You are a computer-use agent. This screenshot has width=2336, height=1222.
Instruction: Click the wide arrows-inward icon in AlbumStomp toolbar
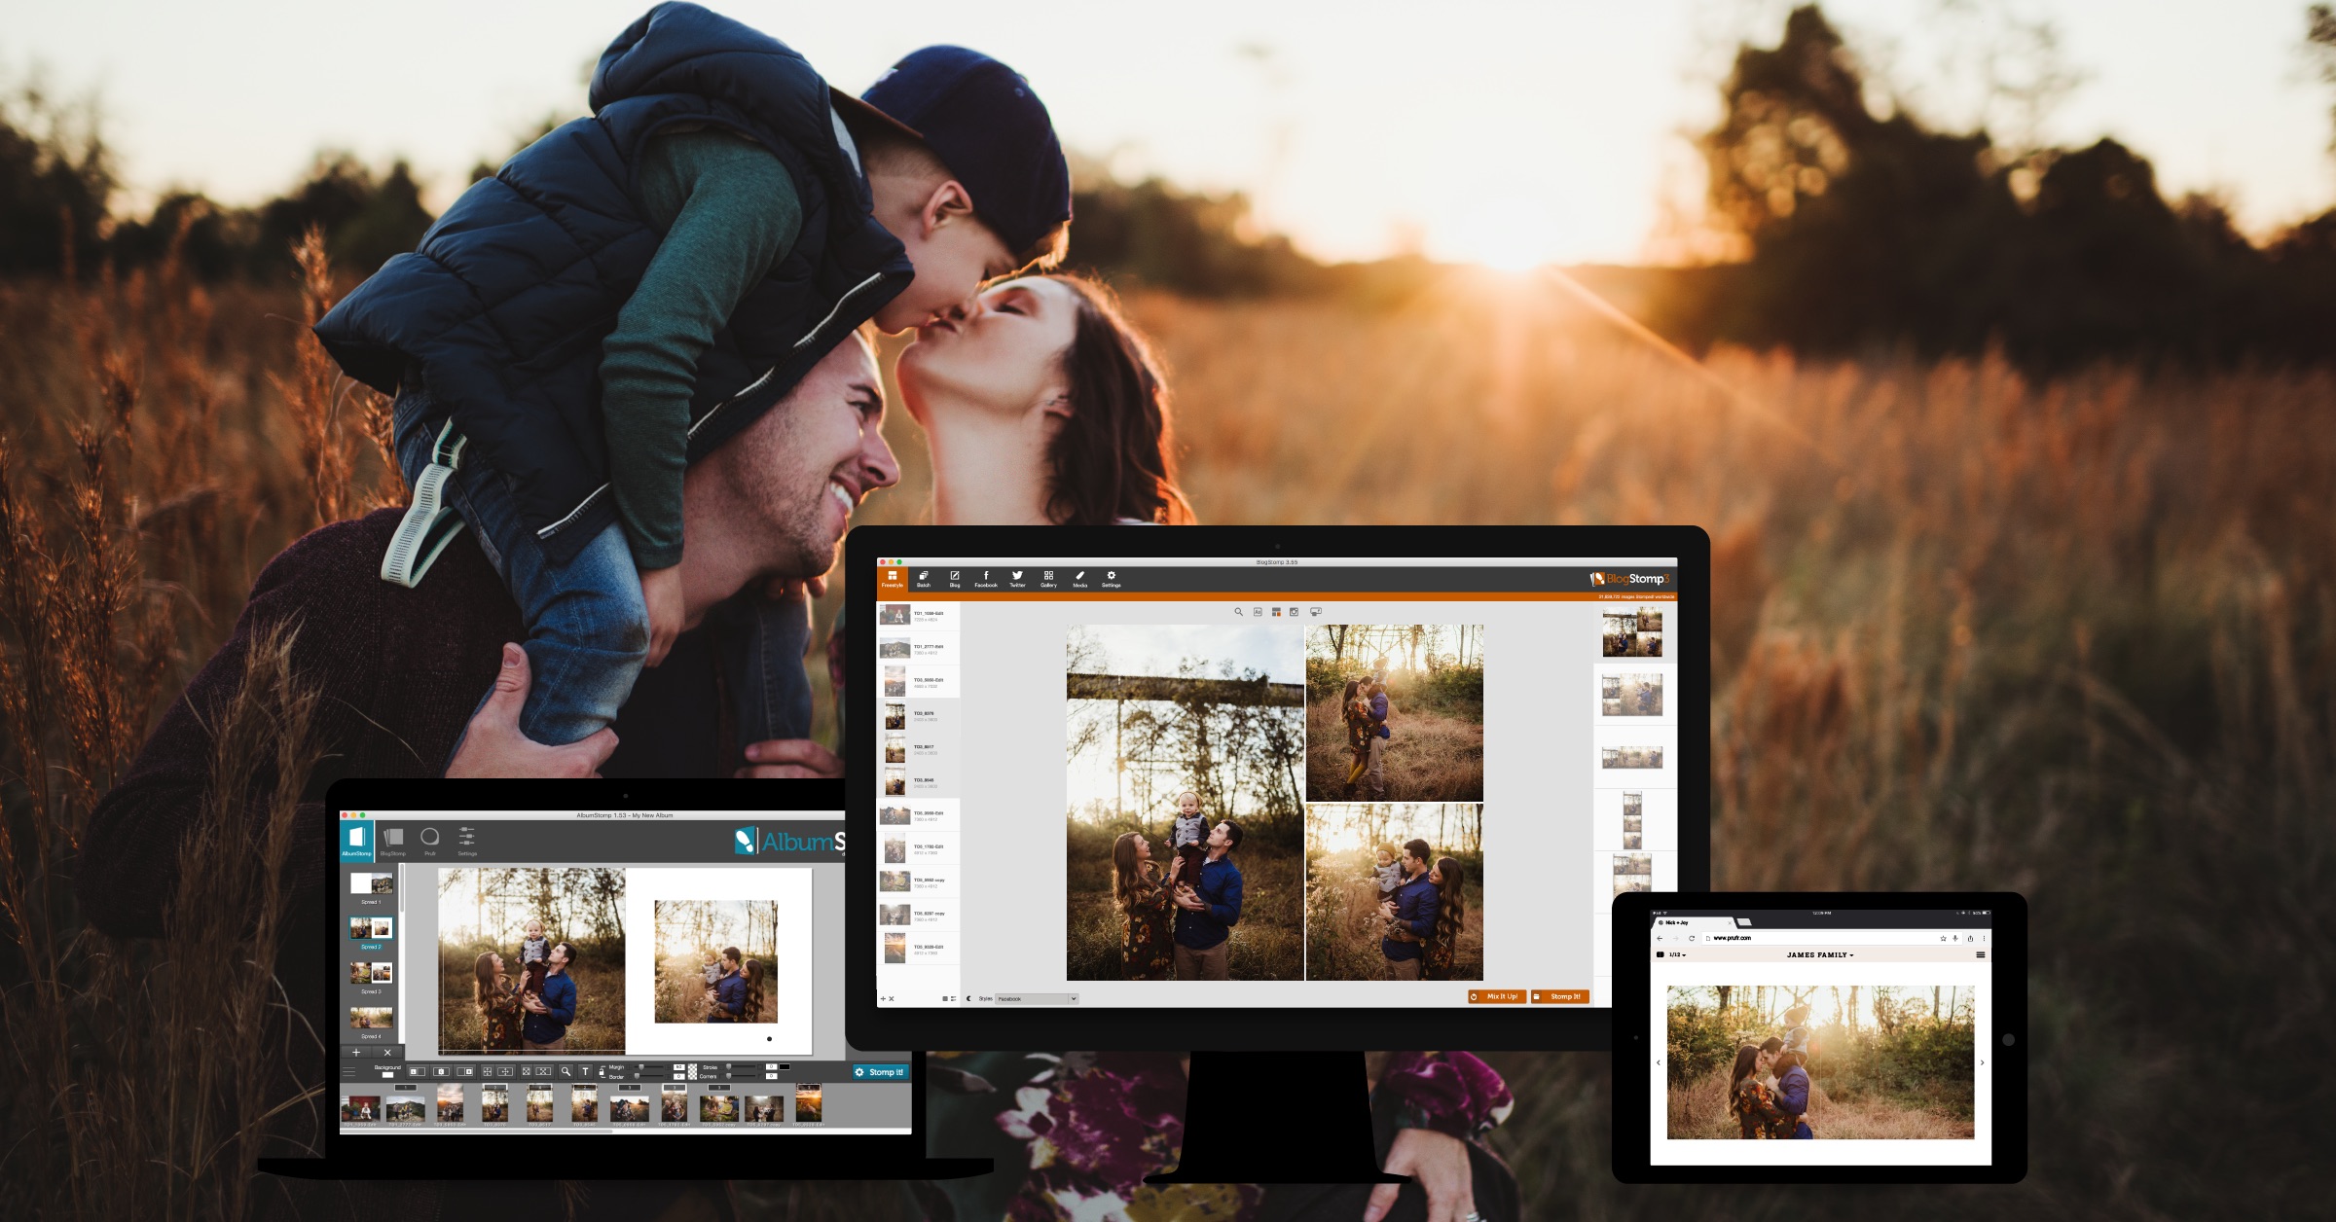pos(505,1071)
